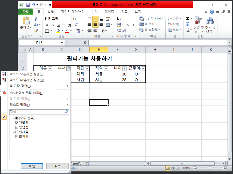Switch to the 삽입 tab
This screenshot has height=174, width=233.
coord(51,12)
